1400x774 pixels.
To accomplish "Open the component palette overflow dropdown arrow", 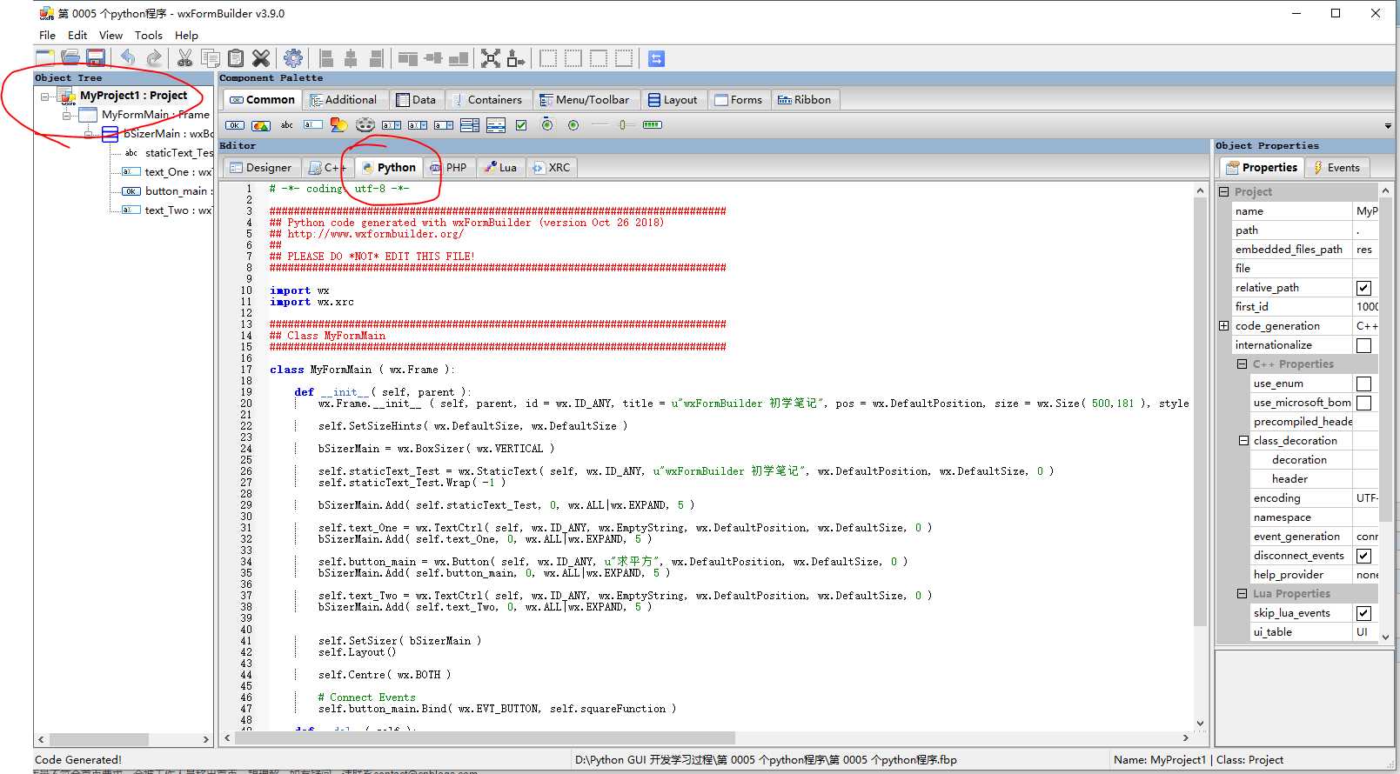I will [1388, 126].
